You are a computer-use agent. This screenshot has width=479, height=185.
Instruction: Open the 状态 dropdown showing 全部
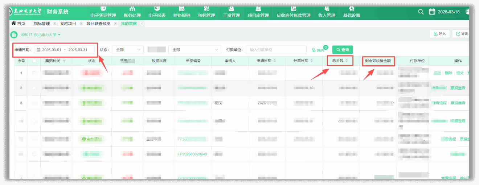(x=127, y=50)
